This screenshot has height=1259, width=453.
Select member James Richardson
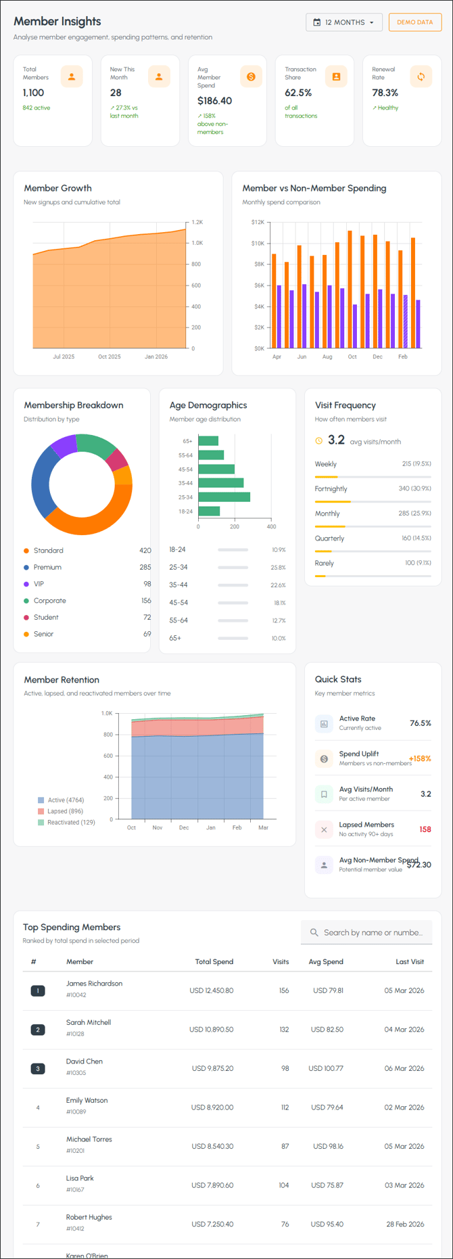coord(94,984)
